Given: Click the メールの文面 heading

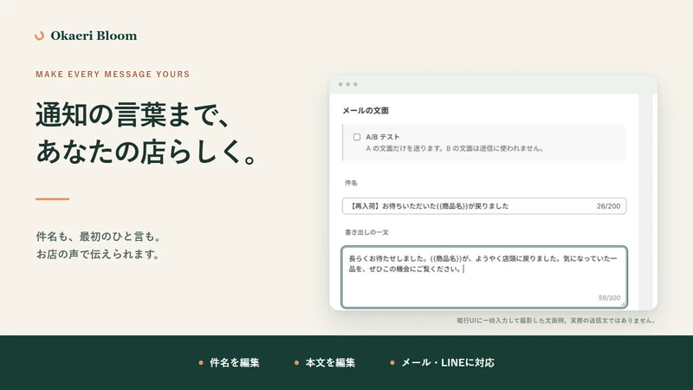Looking at the screenshot, I should click(366, 111).
